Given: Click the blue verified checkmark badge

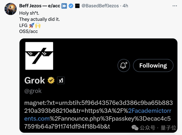Looking at the screenshot, I should (x=71, y=6).
